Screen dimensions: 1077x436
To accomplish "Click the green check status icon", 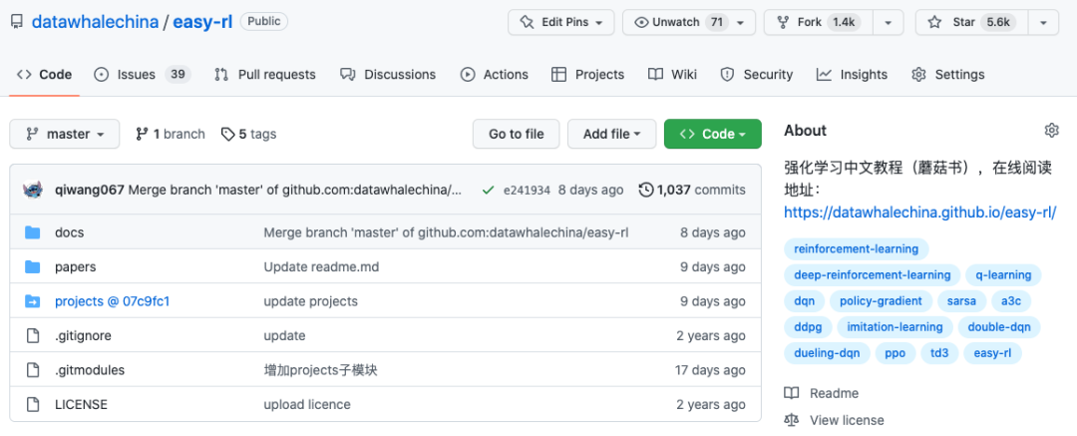I will [488, 190].
